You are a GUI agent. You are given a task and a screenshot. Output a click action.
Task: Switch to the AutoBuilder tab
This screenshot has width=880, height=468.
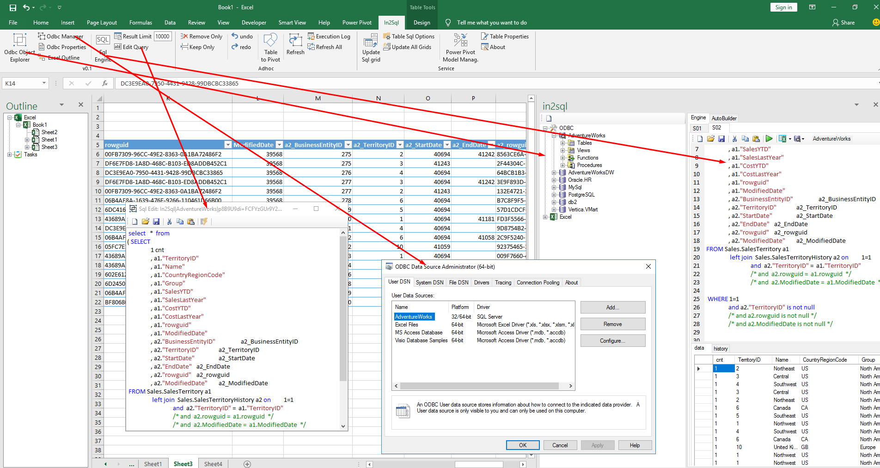pos(724,118)
